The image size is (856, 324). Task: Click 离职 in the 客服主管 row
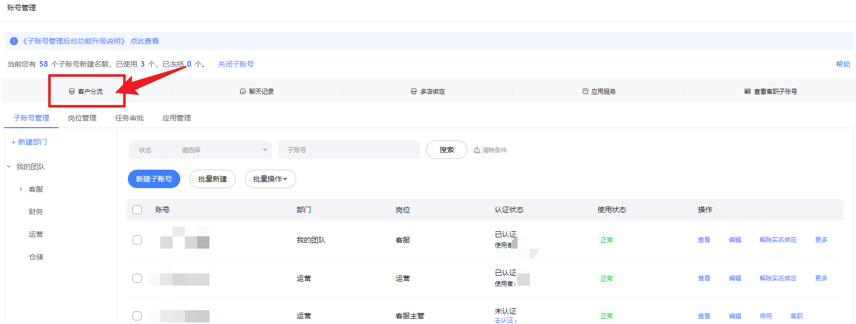796,316
